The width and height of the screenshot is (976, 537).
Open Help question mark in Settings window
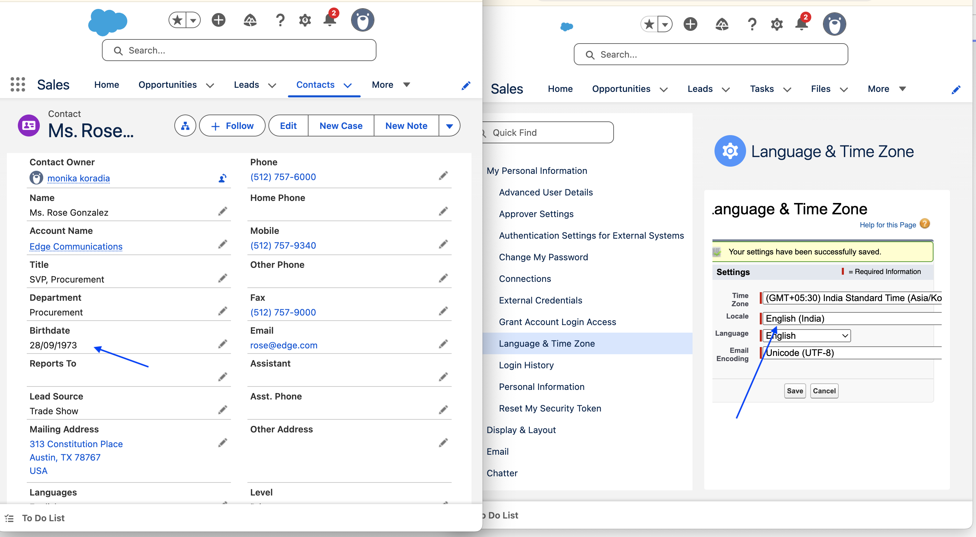752,24
